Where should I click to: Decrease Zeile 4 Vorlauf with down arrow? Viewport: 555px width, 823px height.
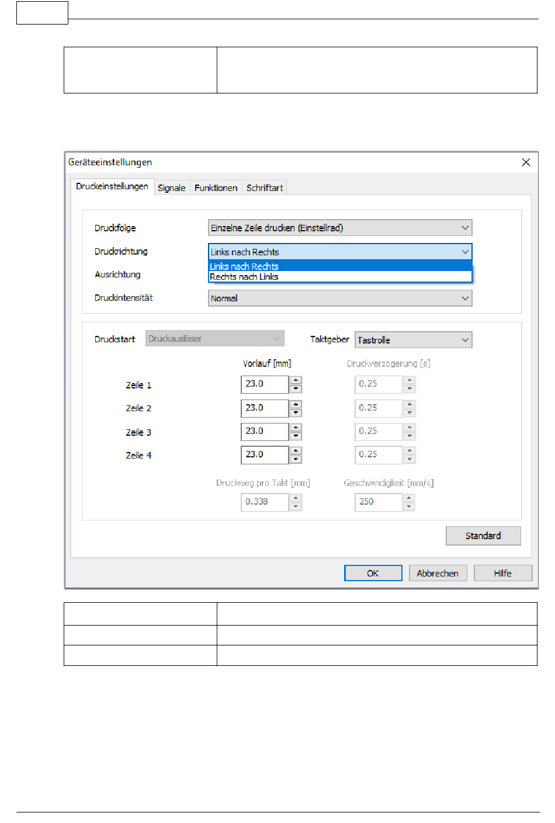coord(296,459)
